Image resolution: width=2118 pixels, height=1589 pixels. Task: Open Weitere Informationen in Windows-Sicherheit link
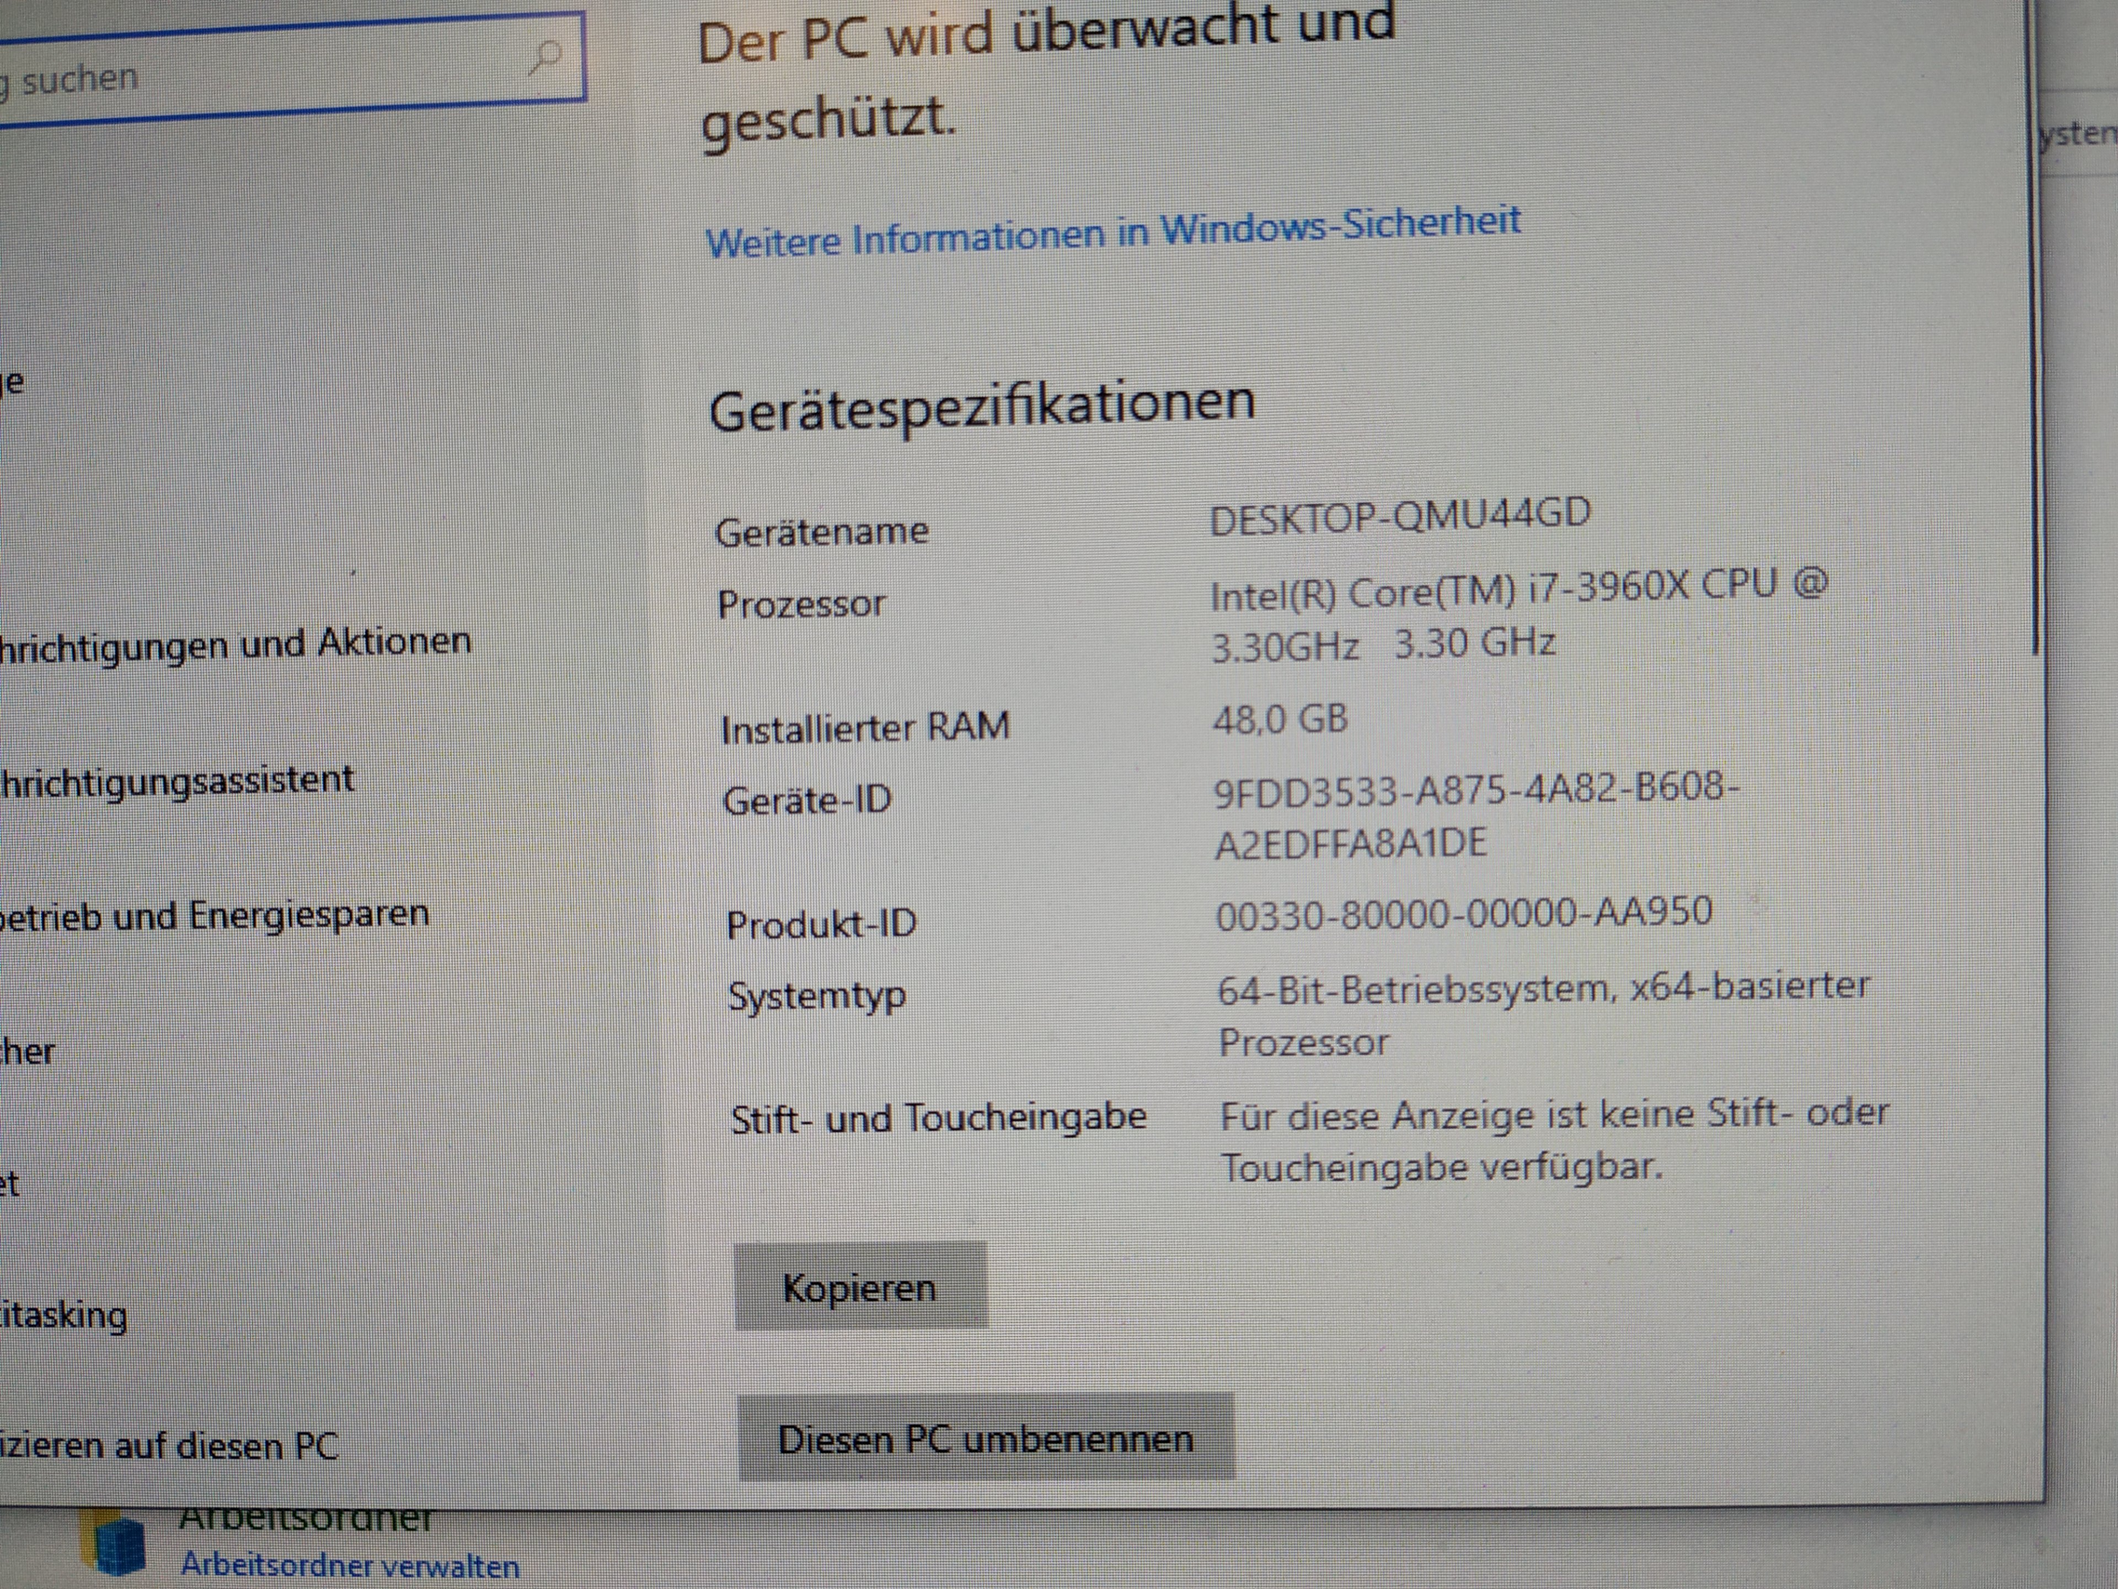pos(1113,231)
